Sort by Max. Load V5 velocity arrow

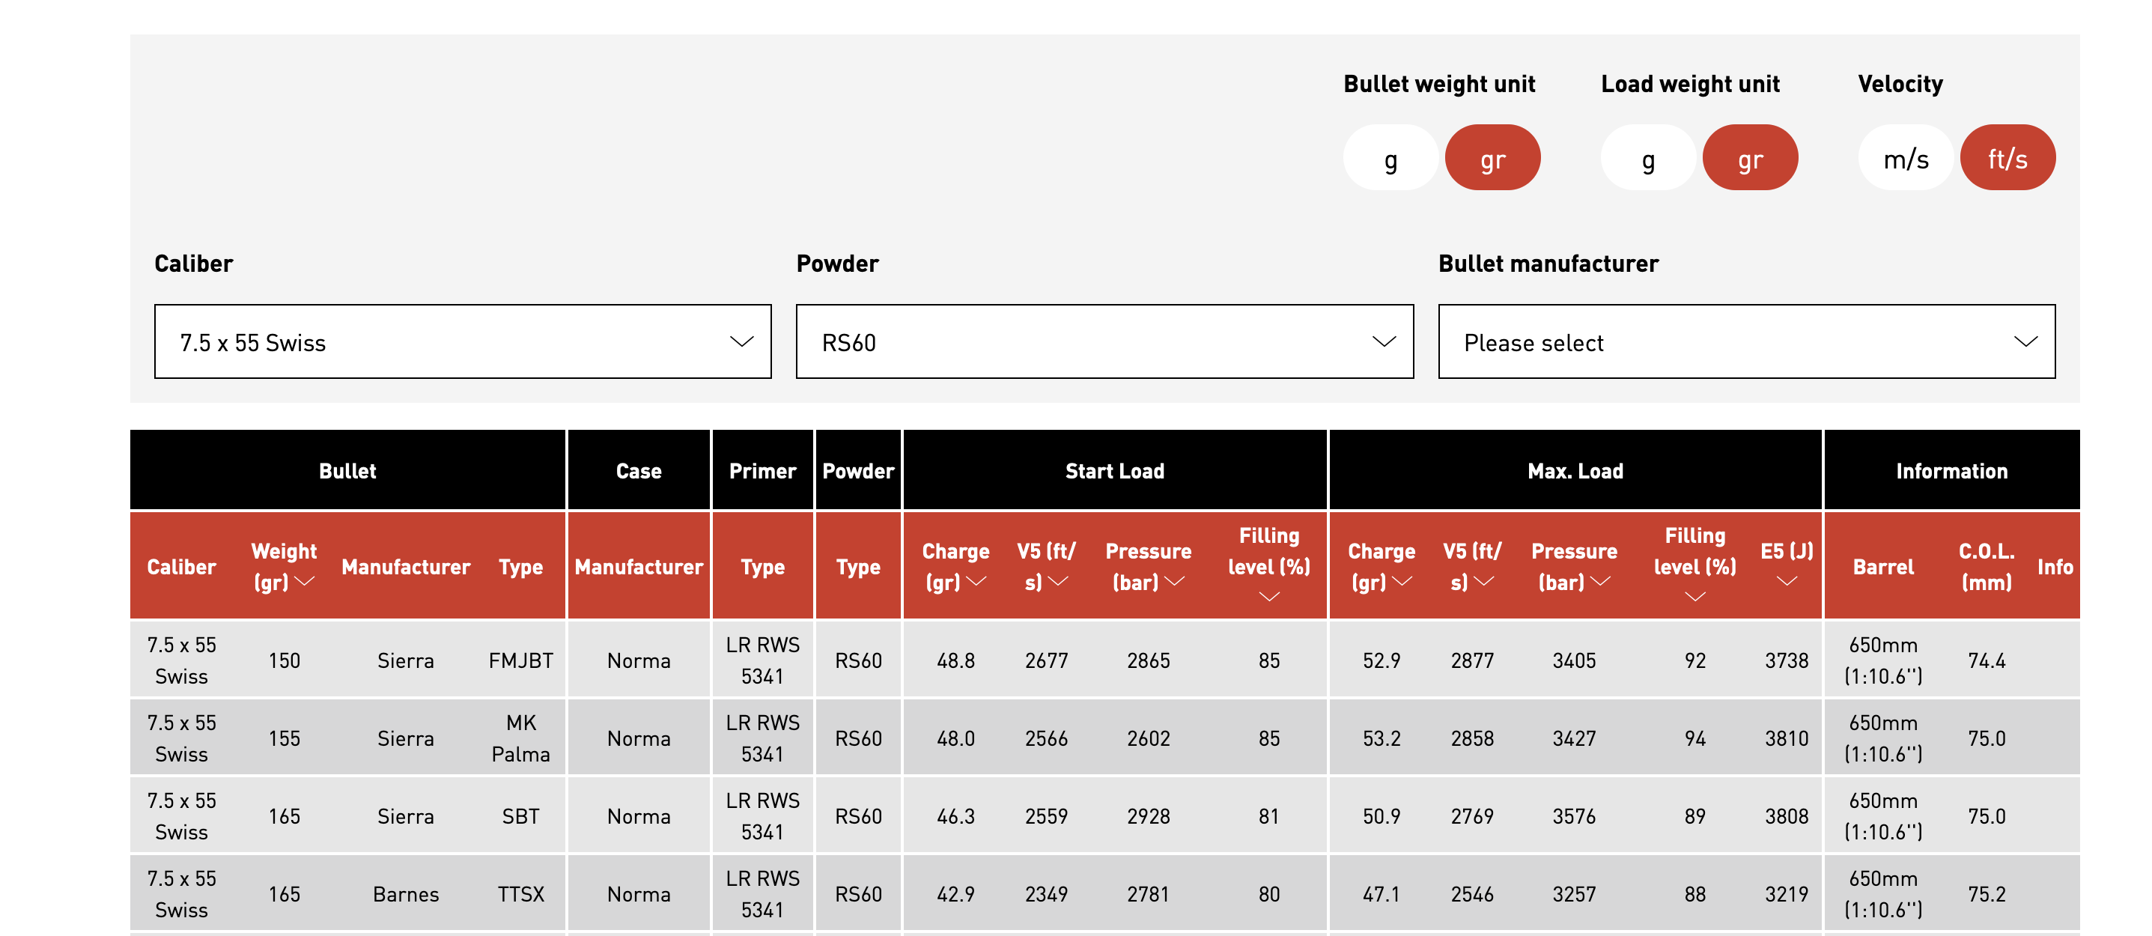(x=1483, y=582)
